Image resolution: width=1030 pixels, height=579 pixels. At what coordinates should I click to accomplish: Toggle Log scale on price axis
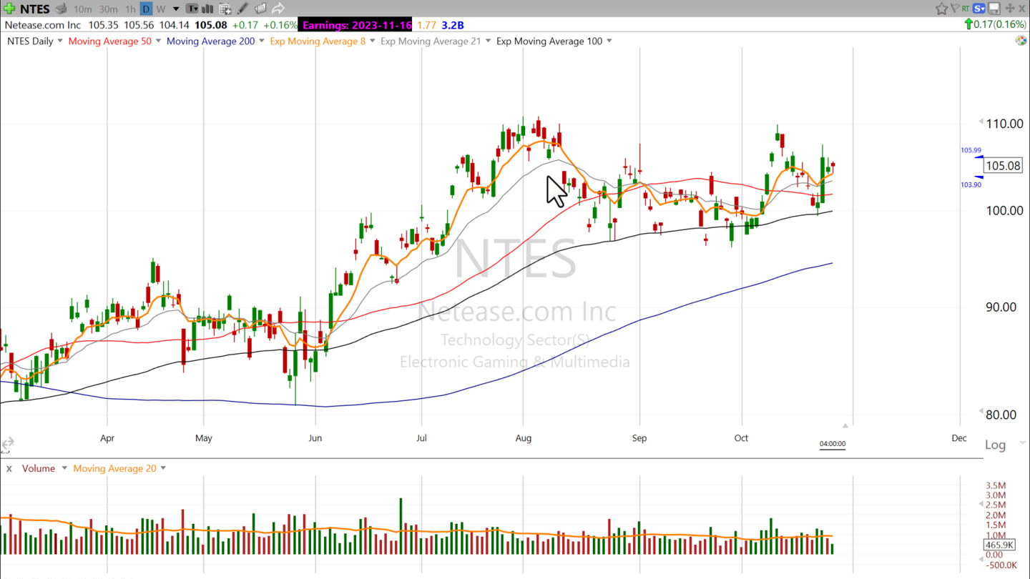click(995, 445)
